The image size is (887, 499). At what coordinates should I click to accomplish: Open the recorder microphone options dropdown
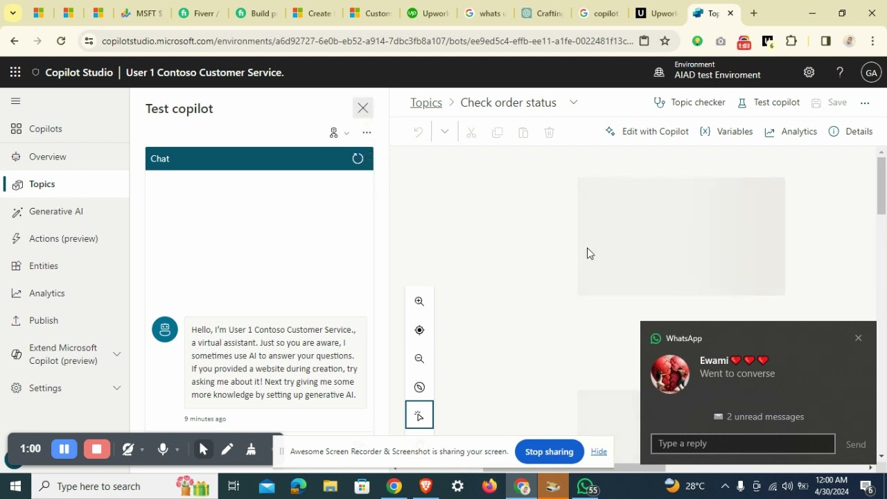[x=177, y=450]
